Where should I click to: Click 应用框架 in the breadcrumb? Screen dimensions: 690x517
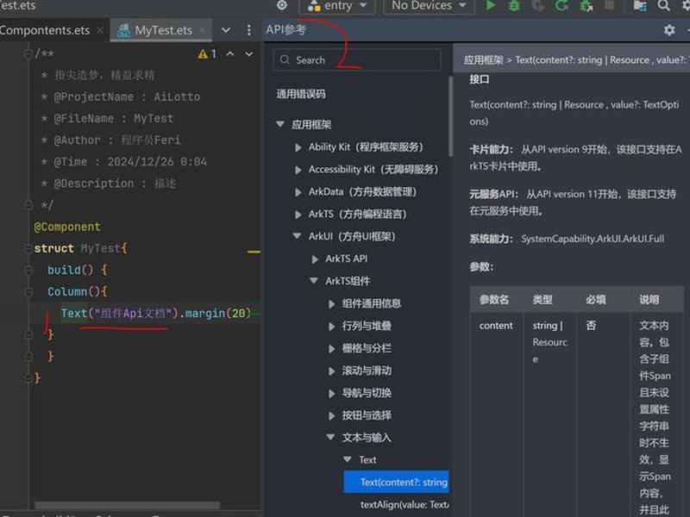(483, 59)
